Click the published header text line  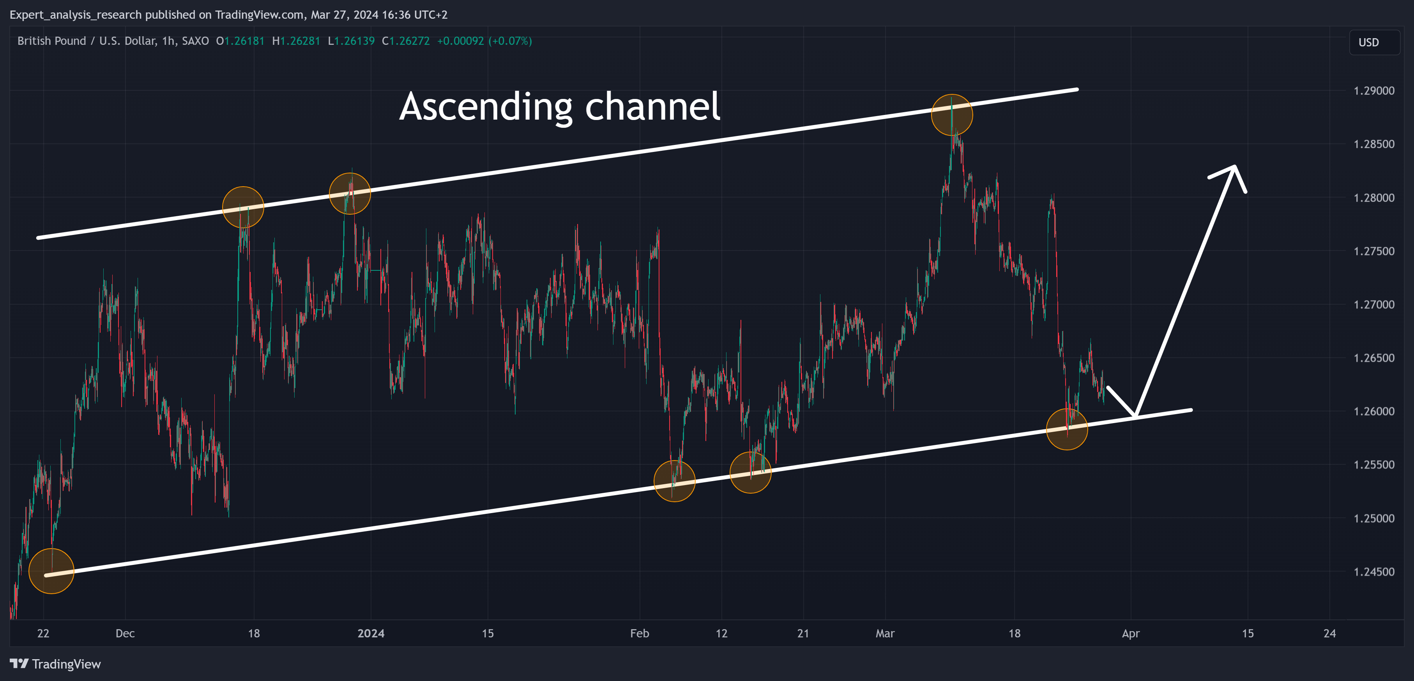229,15
